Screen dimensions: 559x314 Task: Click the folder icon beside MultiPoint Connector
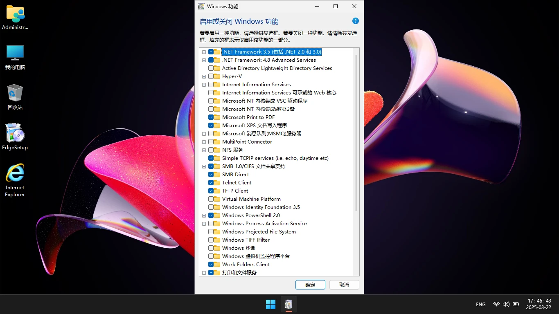(x=217, y=142)
